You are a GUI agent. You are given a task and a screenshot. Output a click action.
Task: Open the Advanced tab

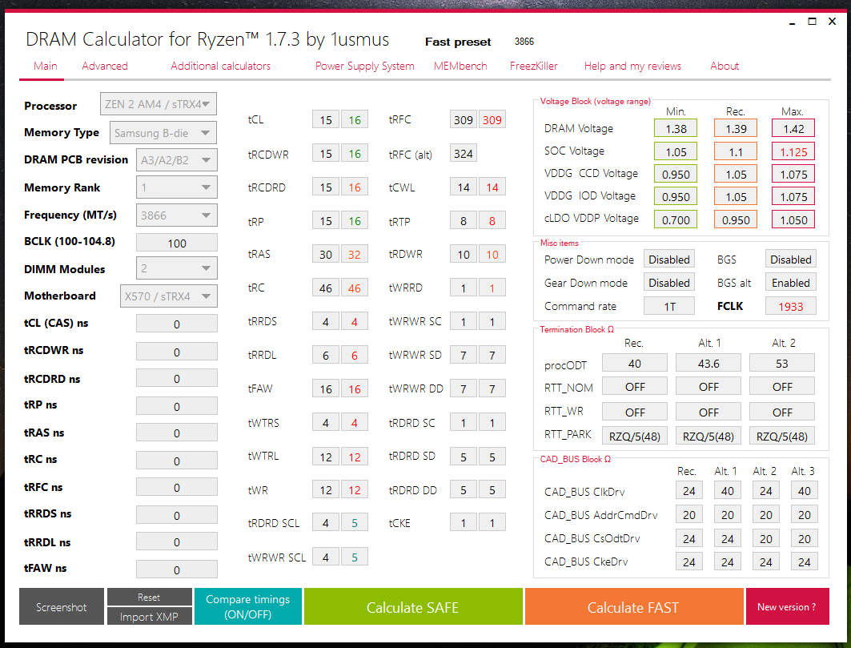click(105, 66)
